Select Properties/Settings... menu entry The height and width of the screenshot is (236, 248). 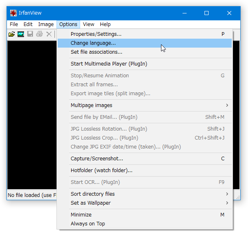(145, 34)
